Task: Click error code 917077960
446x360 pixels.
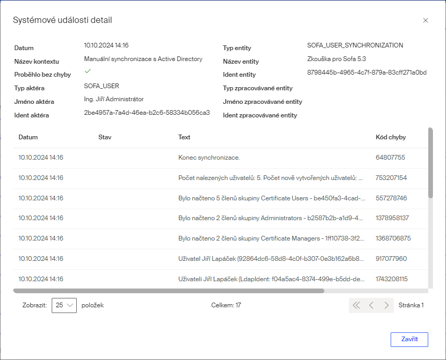Action: point(391,259)
